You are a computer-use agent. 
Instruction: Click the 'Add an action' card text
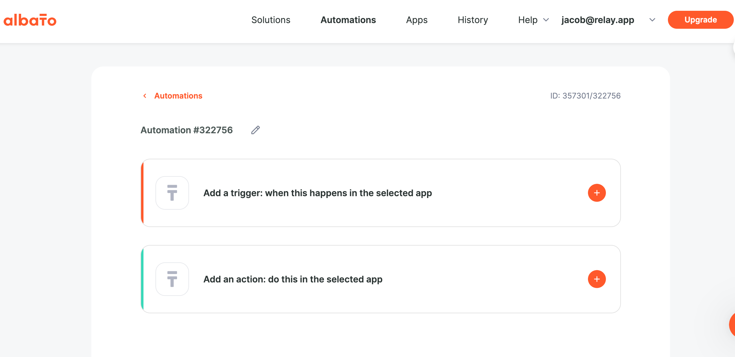[293, 279]
